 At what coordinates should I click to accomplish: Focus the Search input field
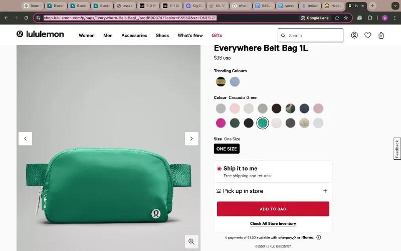coord(310,35)
